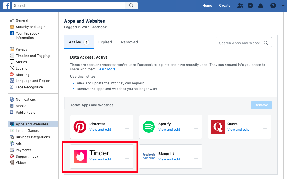The height and width of the screenshot is (179, 287).
Task: Click View and edit under Pinterest
Action: pos(100,129)
